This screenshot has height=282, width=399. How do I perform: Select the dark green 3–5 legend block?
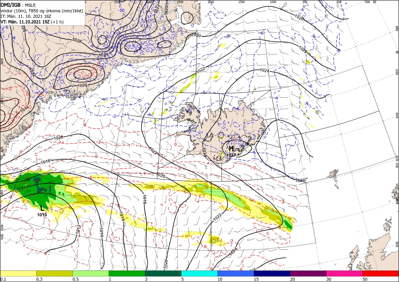(x=163, y=273)
